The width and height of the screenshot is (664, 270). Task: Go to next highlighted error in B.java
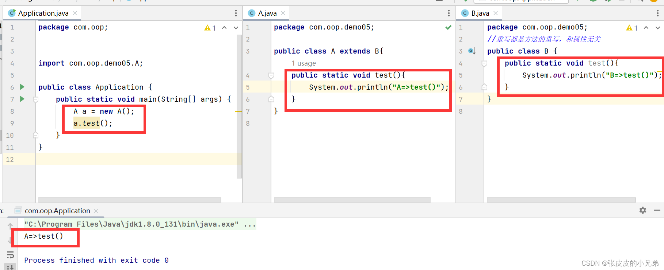(x=658, y=28)
